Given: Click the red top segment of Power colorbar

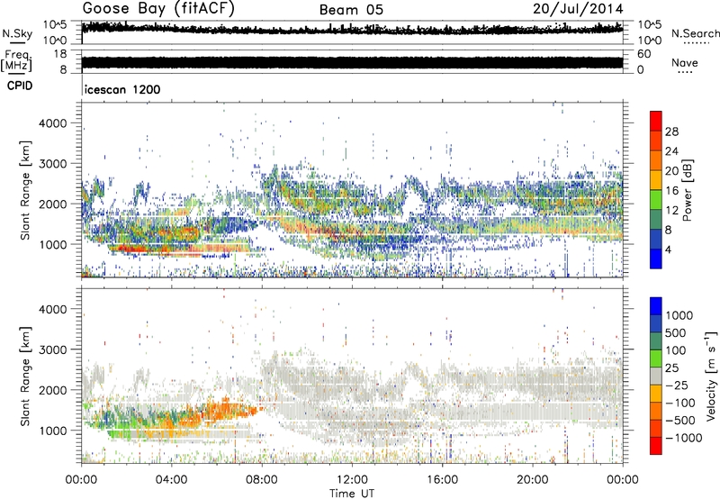Looking at the screenshot, I should [656, 122].
